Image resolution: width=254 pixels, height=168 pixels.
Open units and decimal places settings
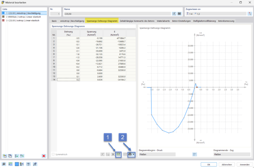[10, 164]
